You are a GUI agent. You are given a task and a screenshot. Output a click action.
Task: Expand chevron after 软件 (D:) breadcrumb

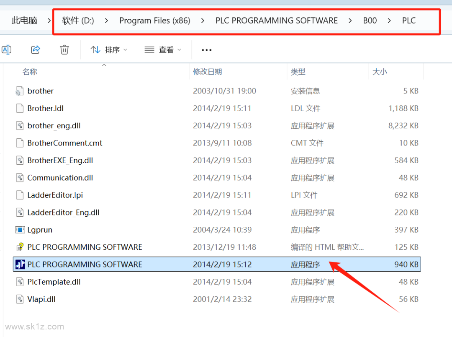[x=106, y=21]
